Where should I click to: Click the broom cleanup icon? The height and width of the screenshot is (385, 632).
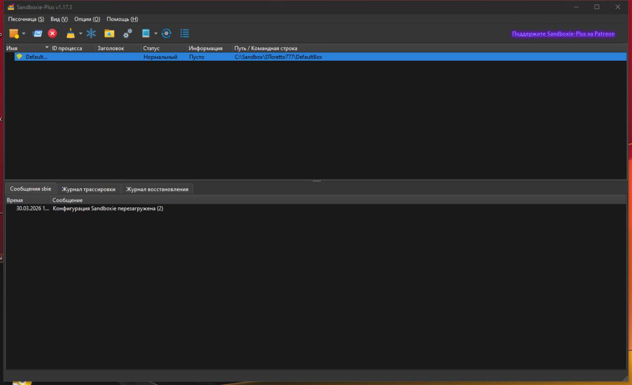tap(71, 34)
